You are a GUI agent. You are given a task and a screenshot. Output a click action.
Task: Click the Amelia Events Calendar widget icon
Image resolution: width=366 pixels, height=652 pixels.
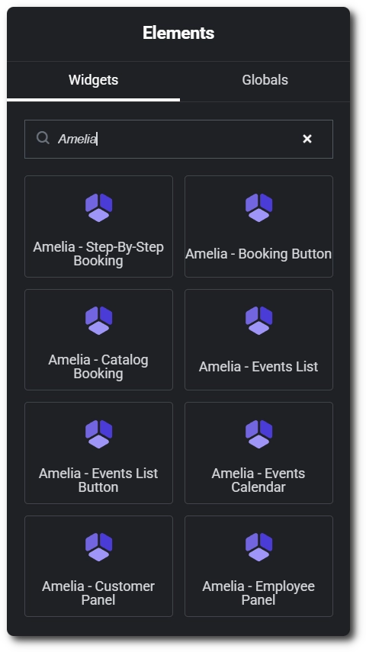point(258,434)
